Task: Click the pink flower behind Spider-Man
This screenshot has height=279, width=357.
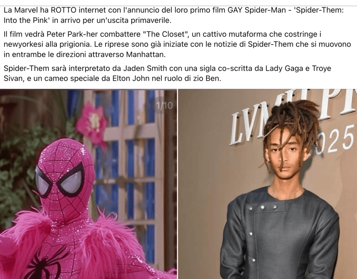Action: tap(92, 121)
